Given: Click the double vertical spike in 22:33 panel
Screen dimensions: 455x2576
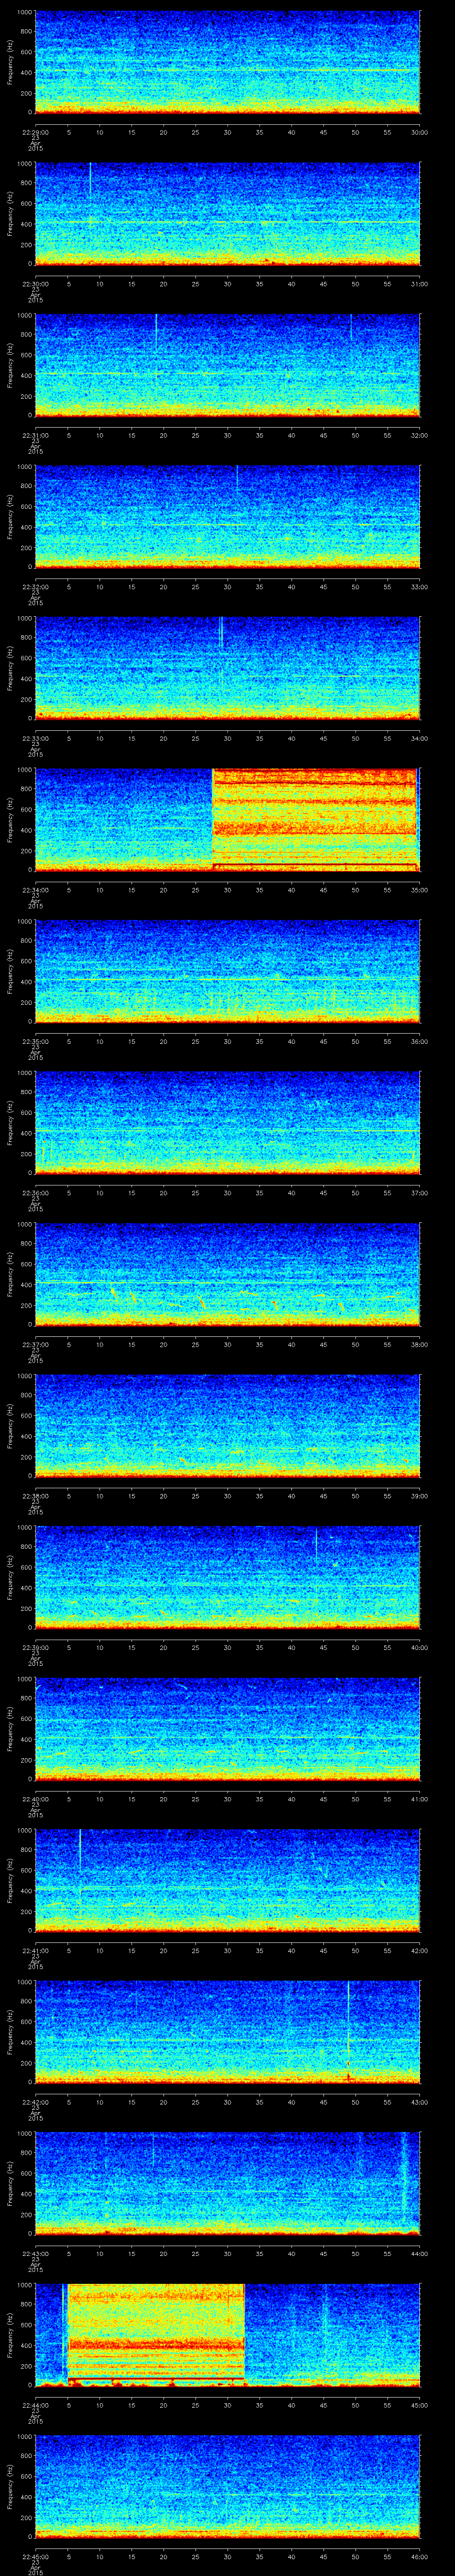Looking at the screenshot, I should pos(221,633).
